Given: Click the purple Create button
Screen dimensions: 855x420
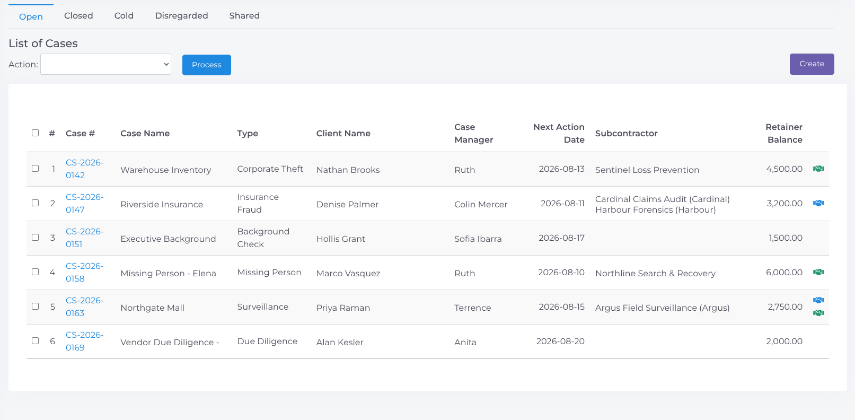Looking at the screenshot, I should point(812,64).
